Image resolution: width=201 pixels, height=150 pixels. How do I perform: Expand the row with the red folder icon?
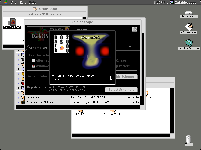[18, 83]
